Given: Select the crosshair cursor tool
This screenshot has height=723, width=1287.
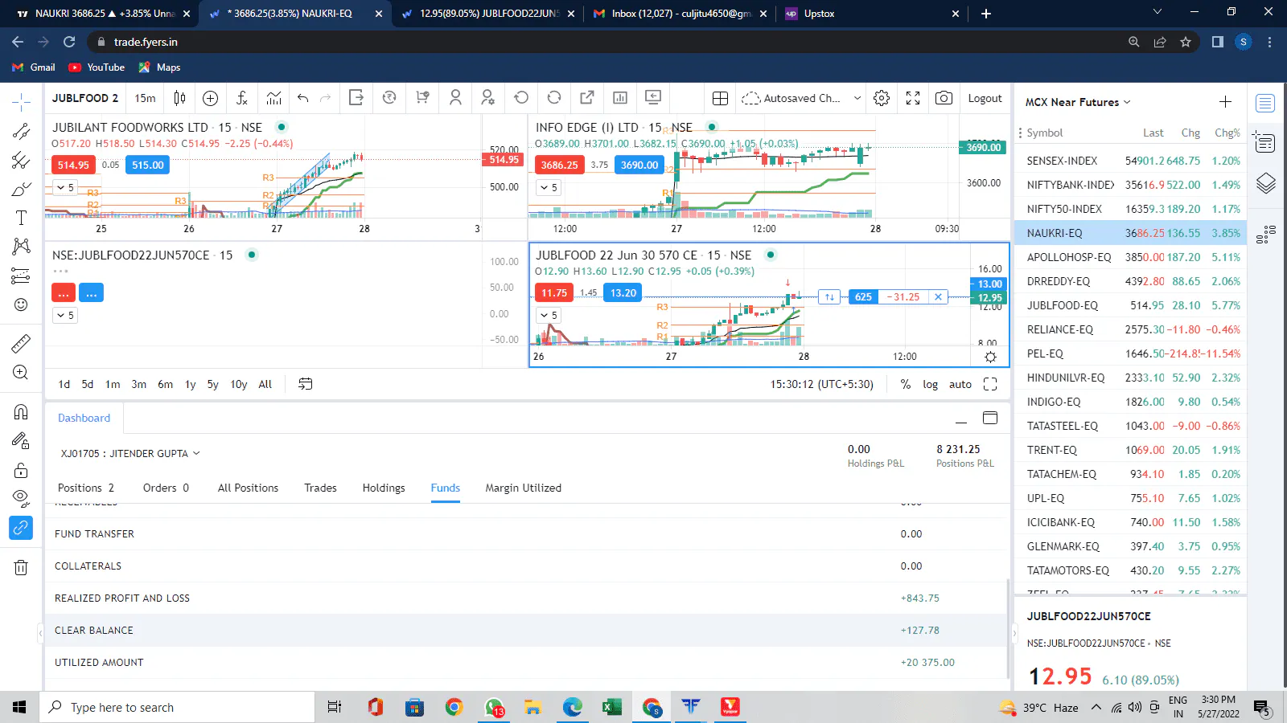Looking at the screenshot, I should click(x=21, y=101).
